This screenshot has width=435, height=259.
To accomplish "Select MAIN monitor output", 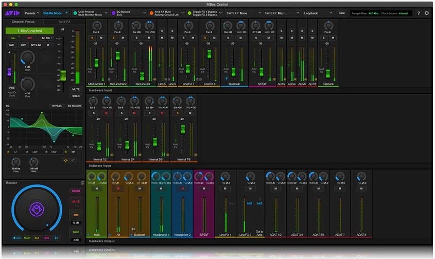I will click(x=27, y=238).
